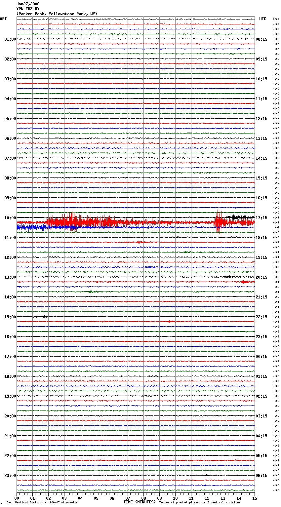This screenshot has height=507, width=281.
Task: Click the "YPK EHZ WY" station code
Action: pos(28,9)
